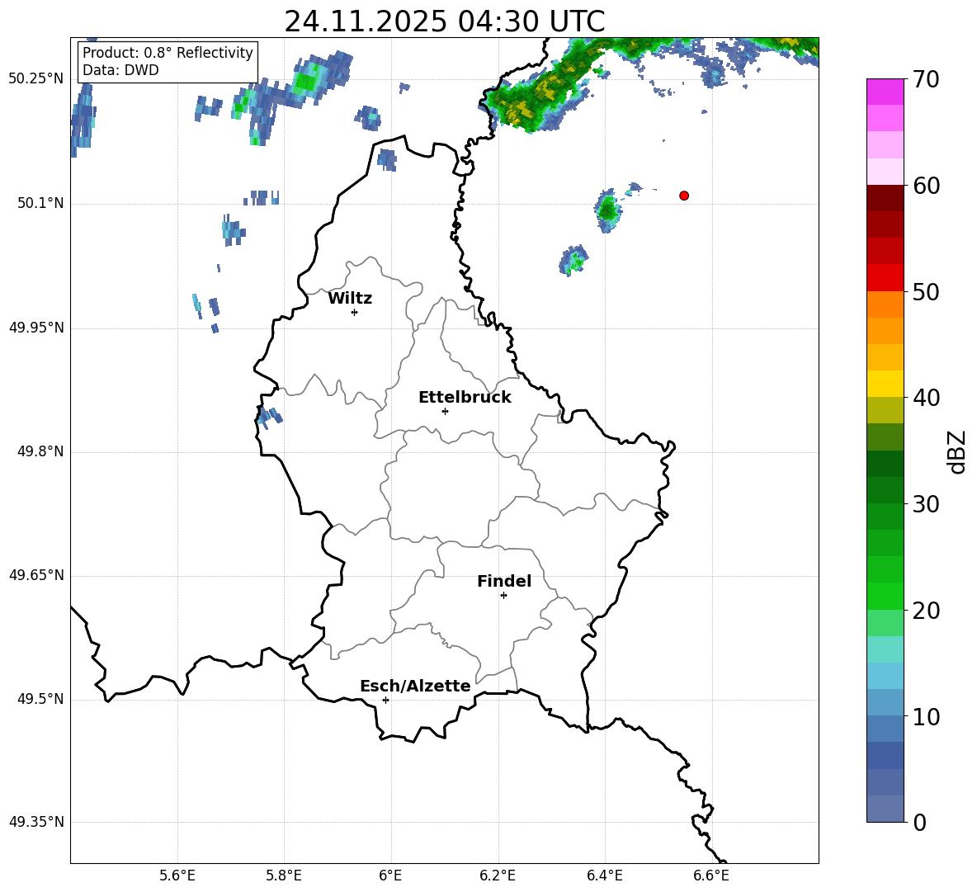Pick the light blue 12-15 dBZ colorbar segment

885,676
